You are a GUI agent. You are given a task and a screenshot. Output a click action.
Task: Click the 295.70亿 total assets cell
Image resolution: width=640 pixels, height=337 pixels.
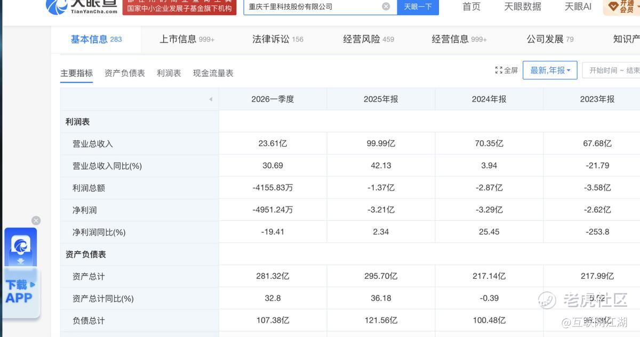(381, 276)
